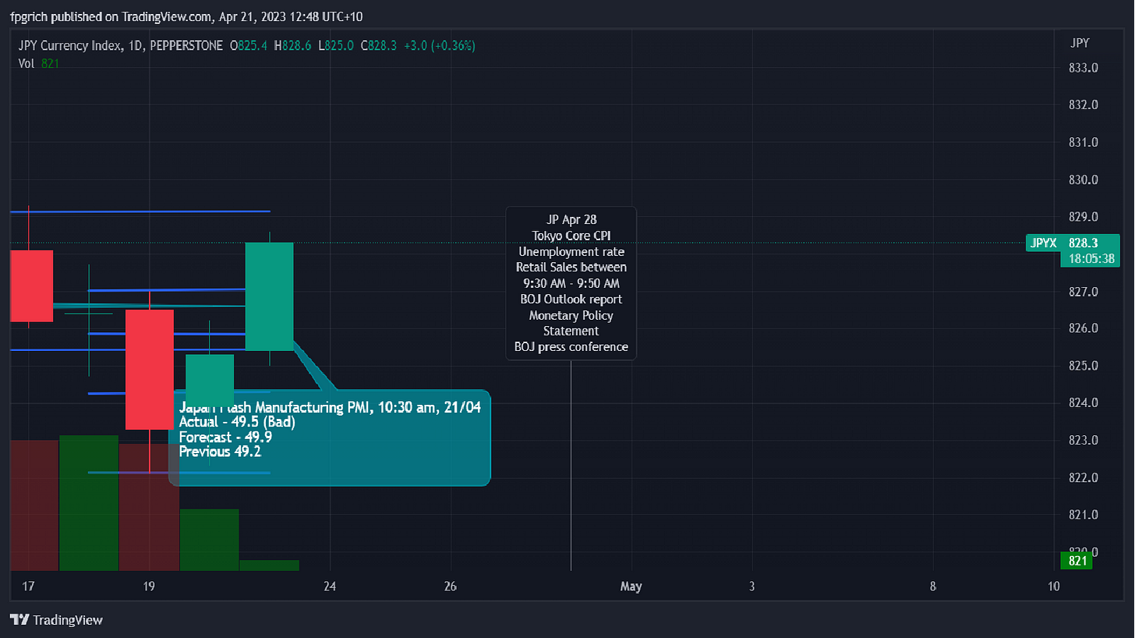Viewport: 1135px width, 638px height.
Task: Select the topmost blue horizontal line
Action: point(140,211)
